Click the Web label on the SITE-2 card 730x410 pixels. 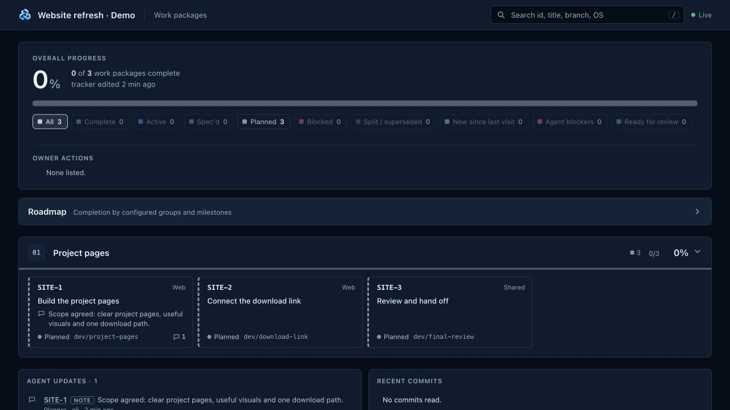click(x=348, y=288)
